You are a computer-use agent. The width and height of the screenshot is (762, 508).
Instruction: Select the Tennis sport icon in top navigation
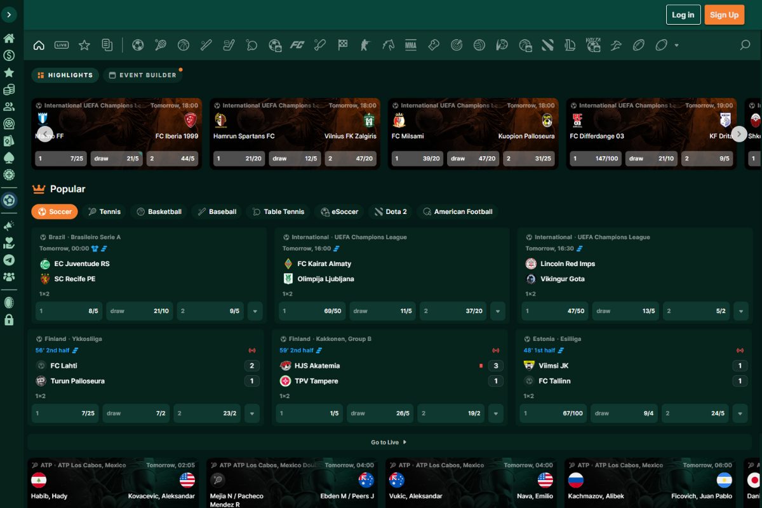[161, 45]
